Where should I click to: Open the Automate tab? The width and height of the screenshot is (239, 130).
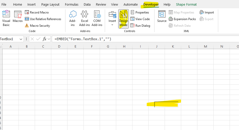pos(131,4)
